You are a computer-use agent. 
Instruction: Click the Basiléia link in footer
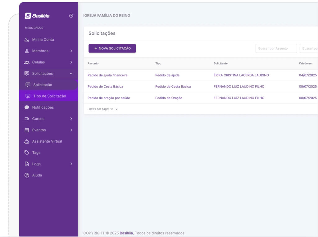(x=126, y=233)
